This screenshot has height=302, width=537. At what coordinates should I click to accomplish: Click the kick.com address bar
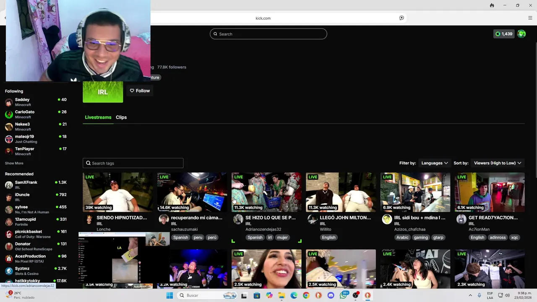click(x=263, y=18)
